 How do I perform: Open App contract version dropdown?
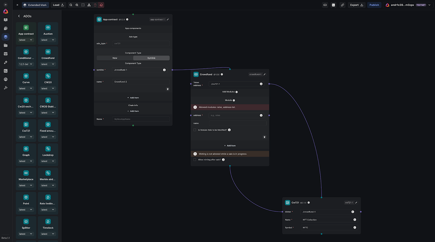pyautogui.click(x=26, y=40)
